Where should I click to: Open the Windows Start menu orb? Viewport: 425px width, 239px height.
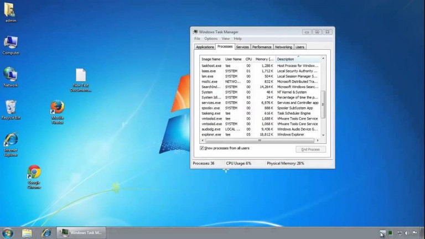click(8, 233)
